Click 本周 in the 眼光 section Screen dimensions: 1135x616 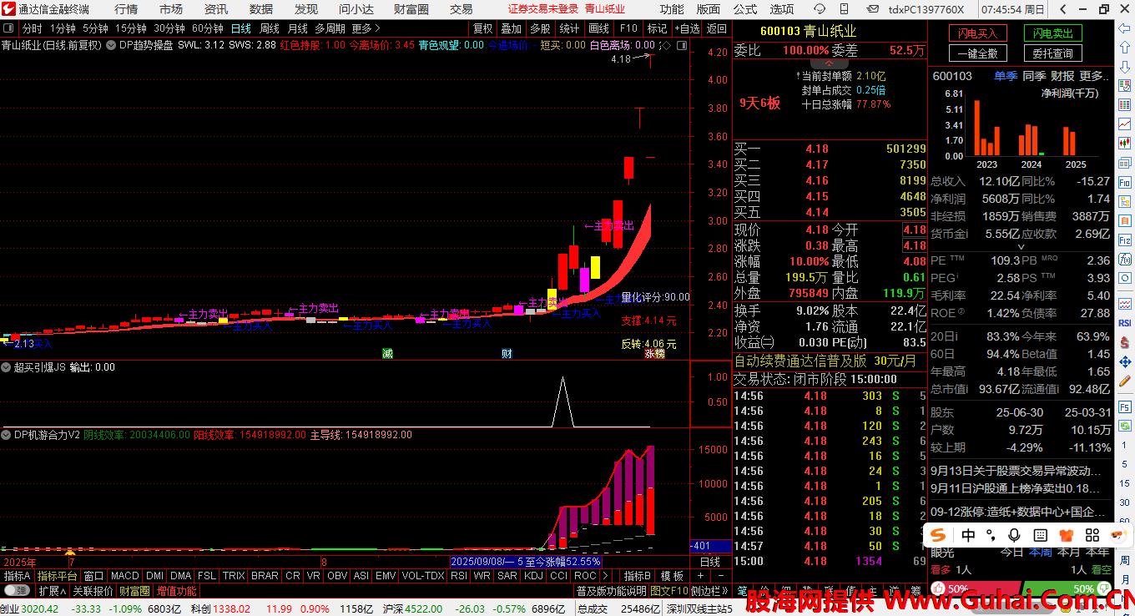1040,552
